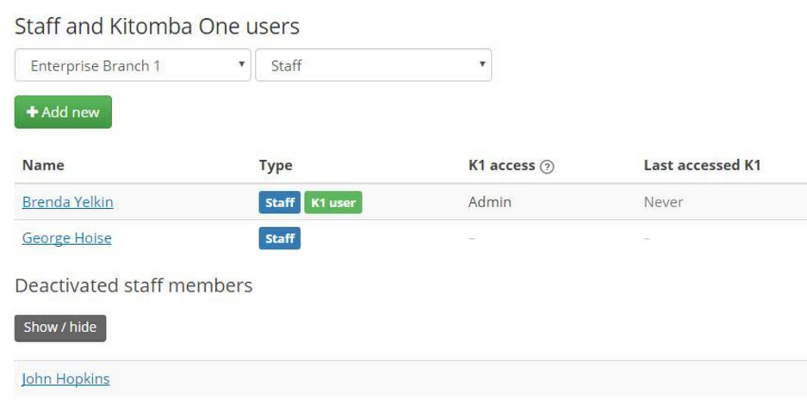807x405 pixels.
Task: Click the green K1 user badge
Action: click(x=333, y=203)
